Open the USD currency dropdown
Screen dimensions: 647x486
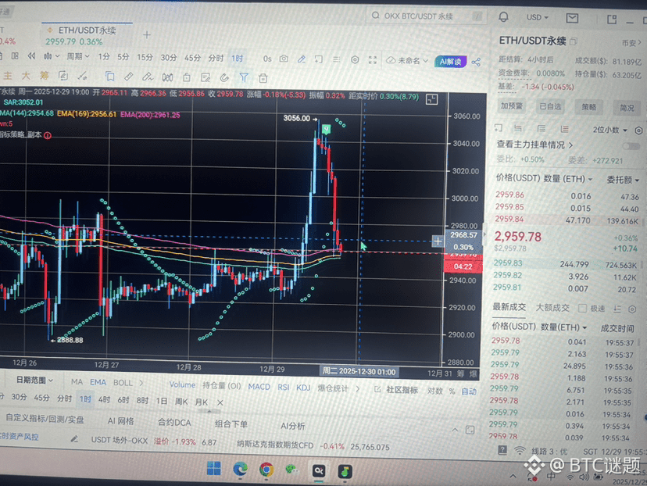(538, 17)
